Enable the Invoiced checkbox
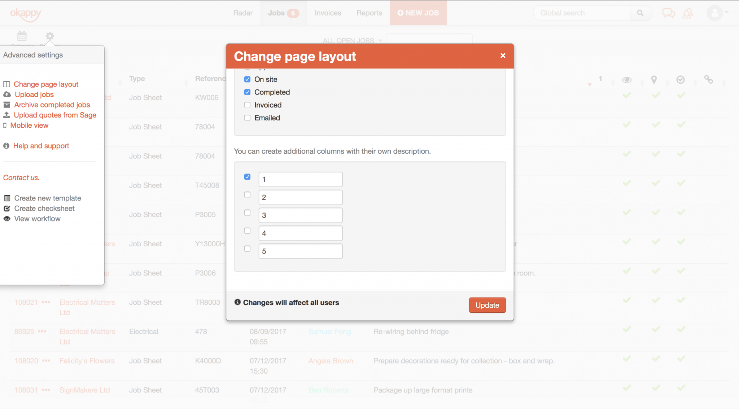Image resolution: width=739 pixels, height=409 pixels. pyautogui.click(x=247, y=105)
